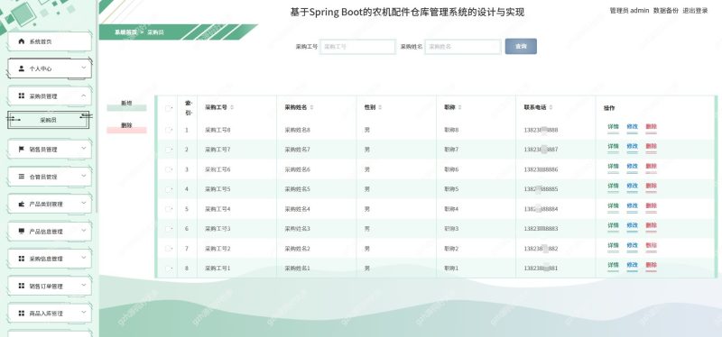Open the 产品信息管理 menu label
This screenshot has width=722, height=337.
[46, 232]
